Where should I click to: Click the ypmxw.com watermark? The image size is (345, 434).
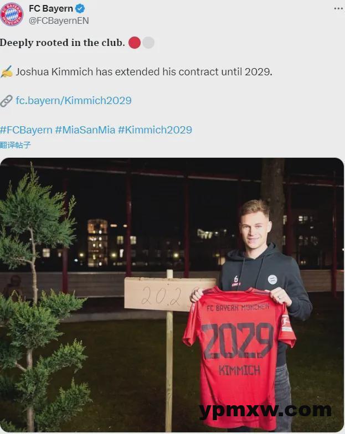point(265,410)
